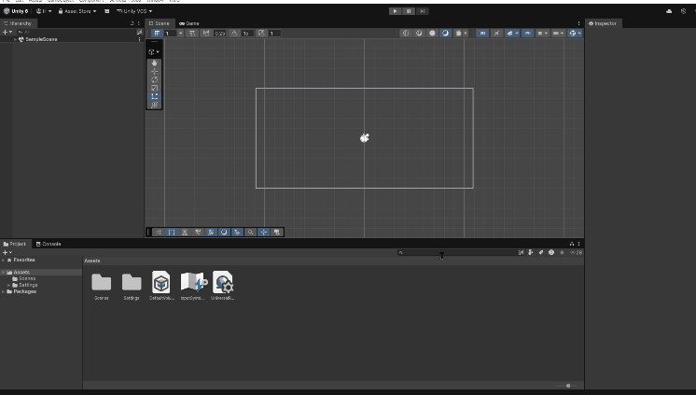
Task: Select the Move tool in Scene tools
Action: (x=154, y=72)
